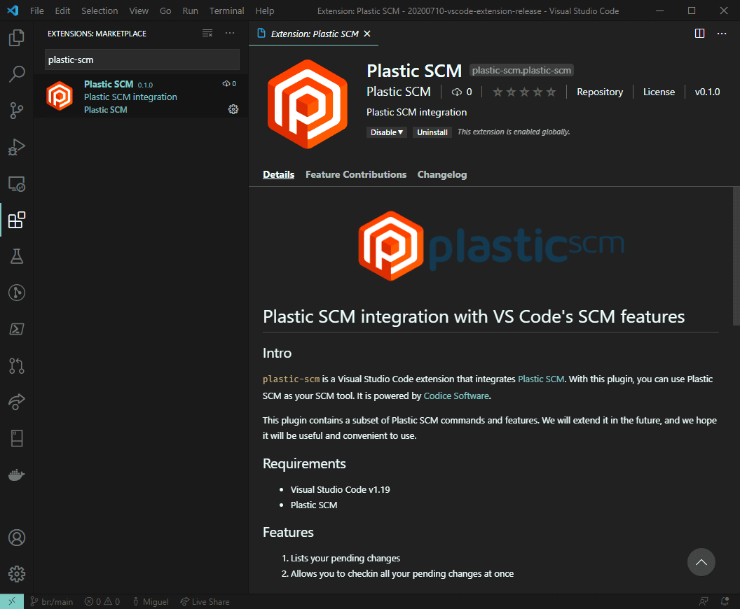Click the notifications bell in the status bar
The width and height of the screenshot is (740, 609).
tap(724, 601)
